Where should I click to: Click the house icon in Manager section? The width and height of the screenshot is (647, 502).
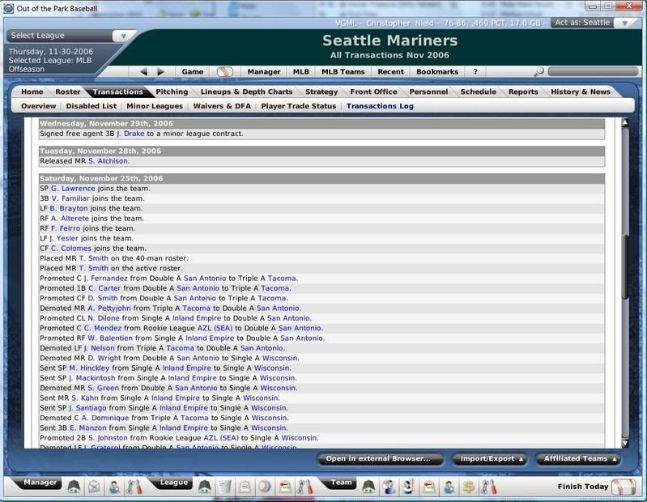click(74, 487)
